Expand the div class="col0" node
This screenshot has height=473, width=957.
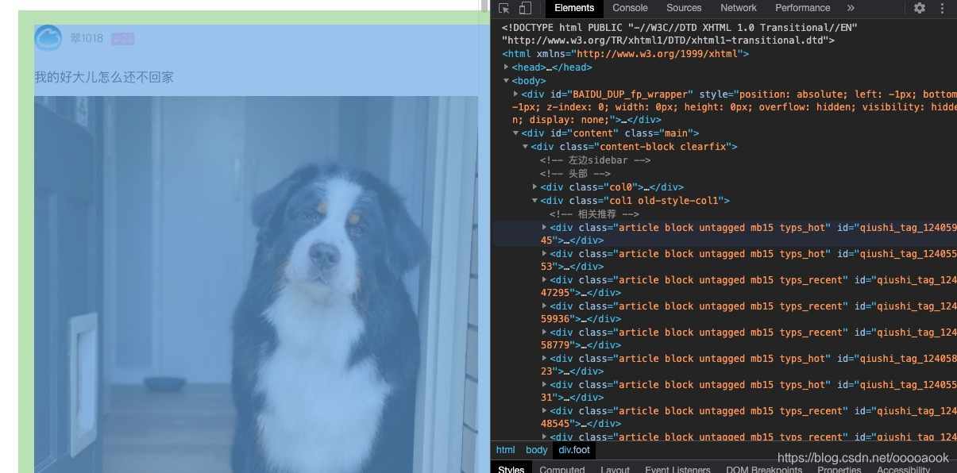(x=535, y=187)
